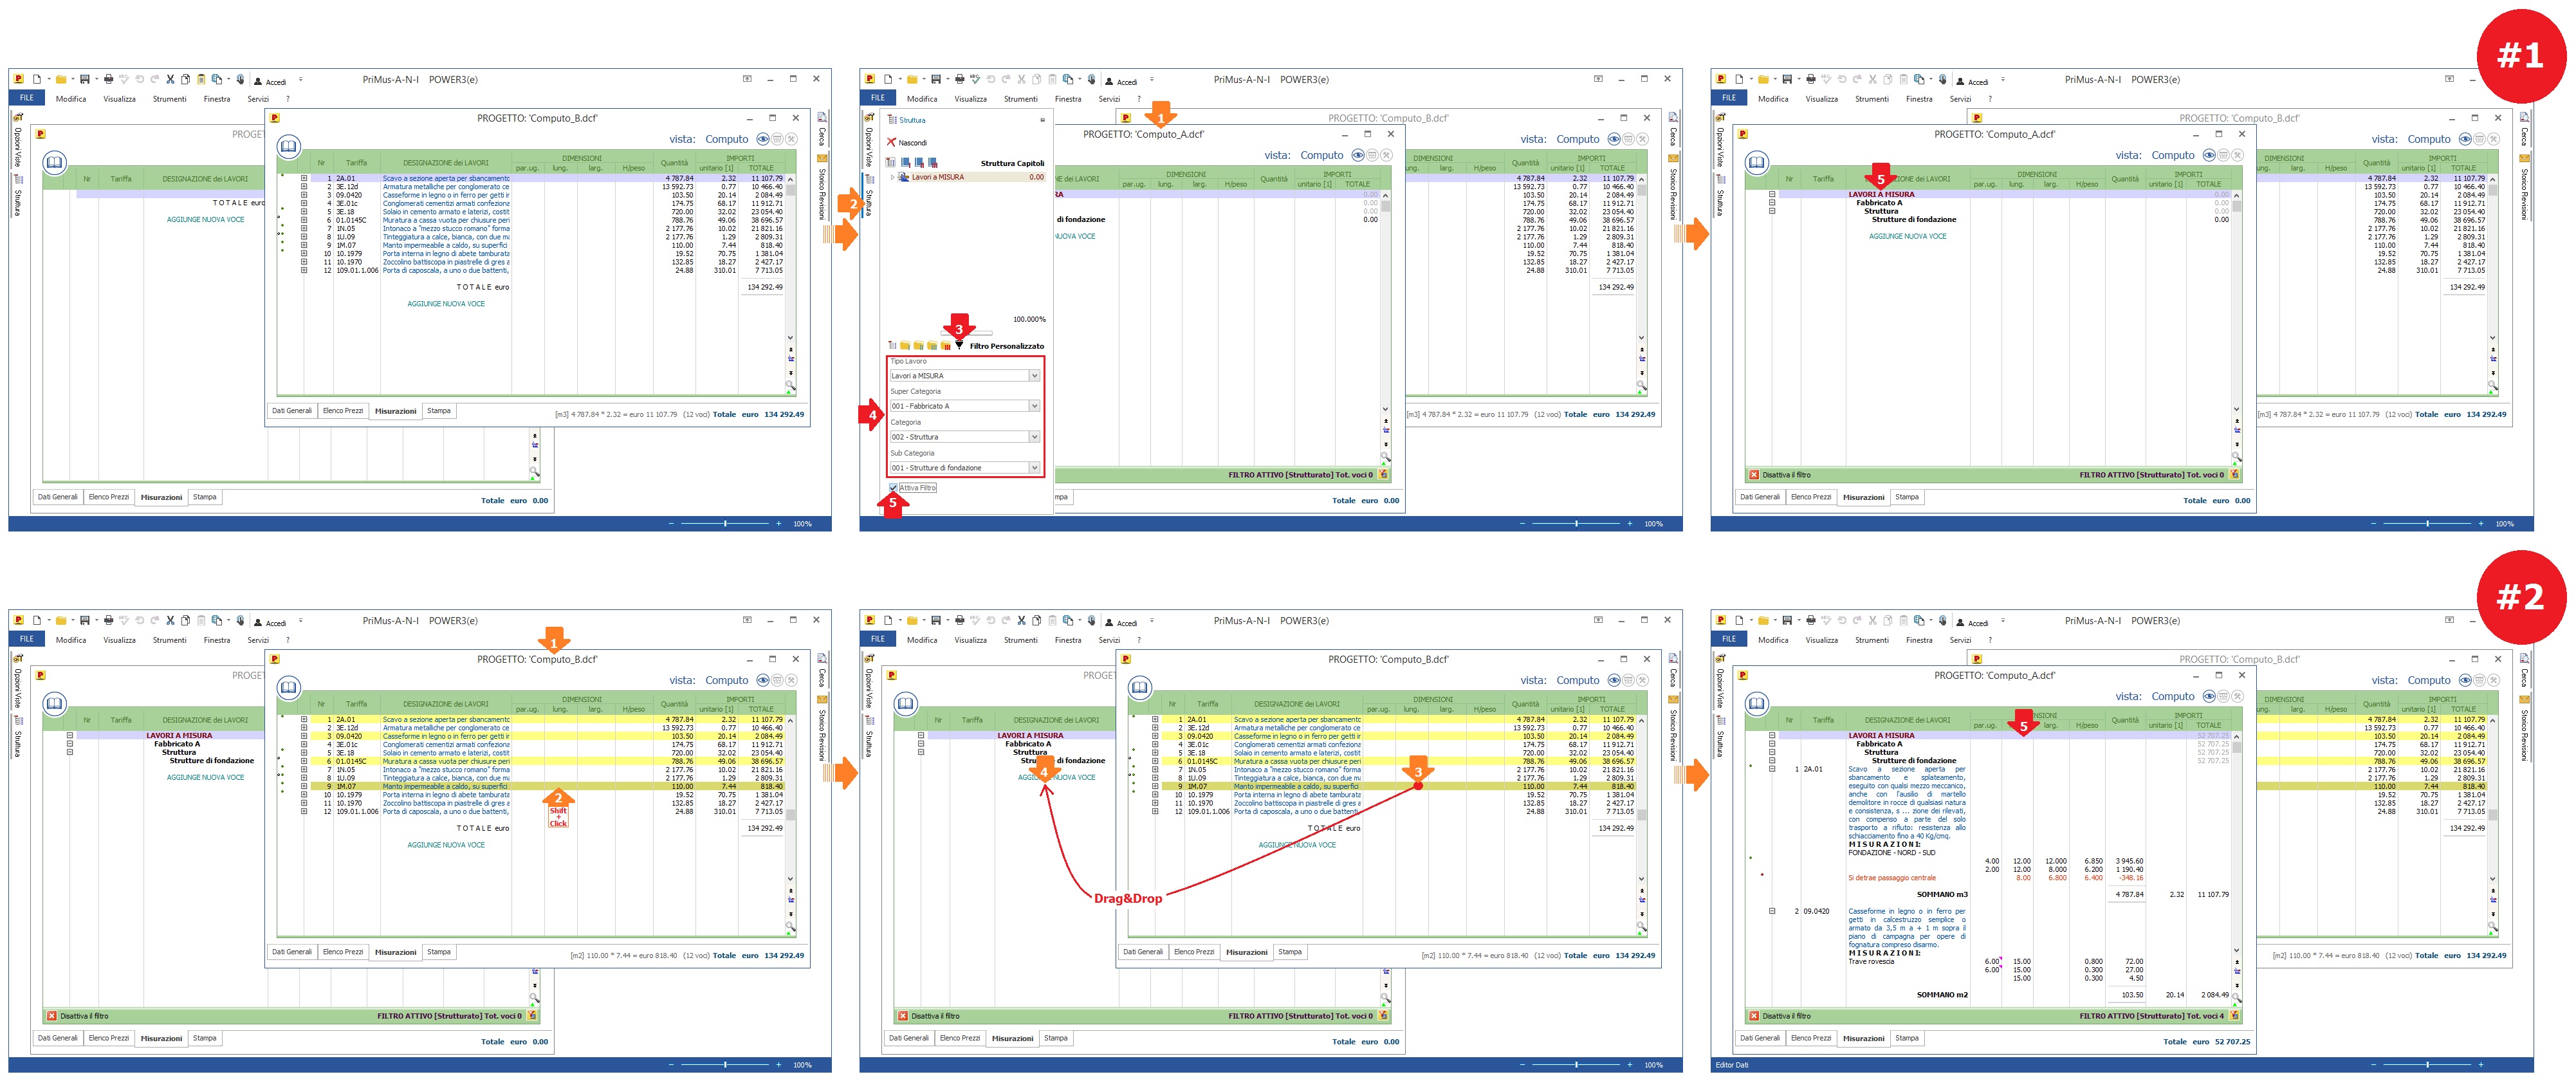2576x1081 pixels.
Task: Click the red quantity cell '-348.16'
Action: click(2131, 878)
